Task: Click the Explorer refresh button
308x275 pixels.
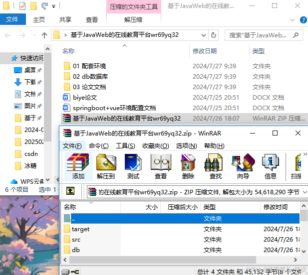Action: 214,35
